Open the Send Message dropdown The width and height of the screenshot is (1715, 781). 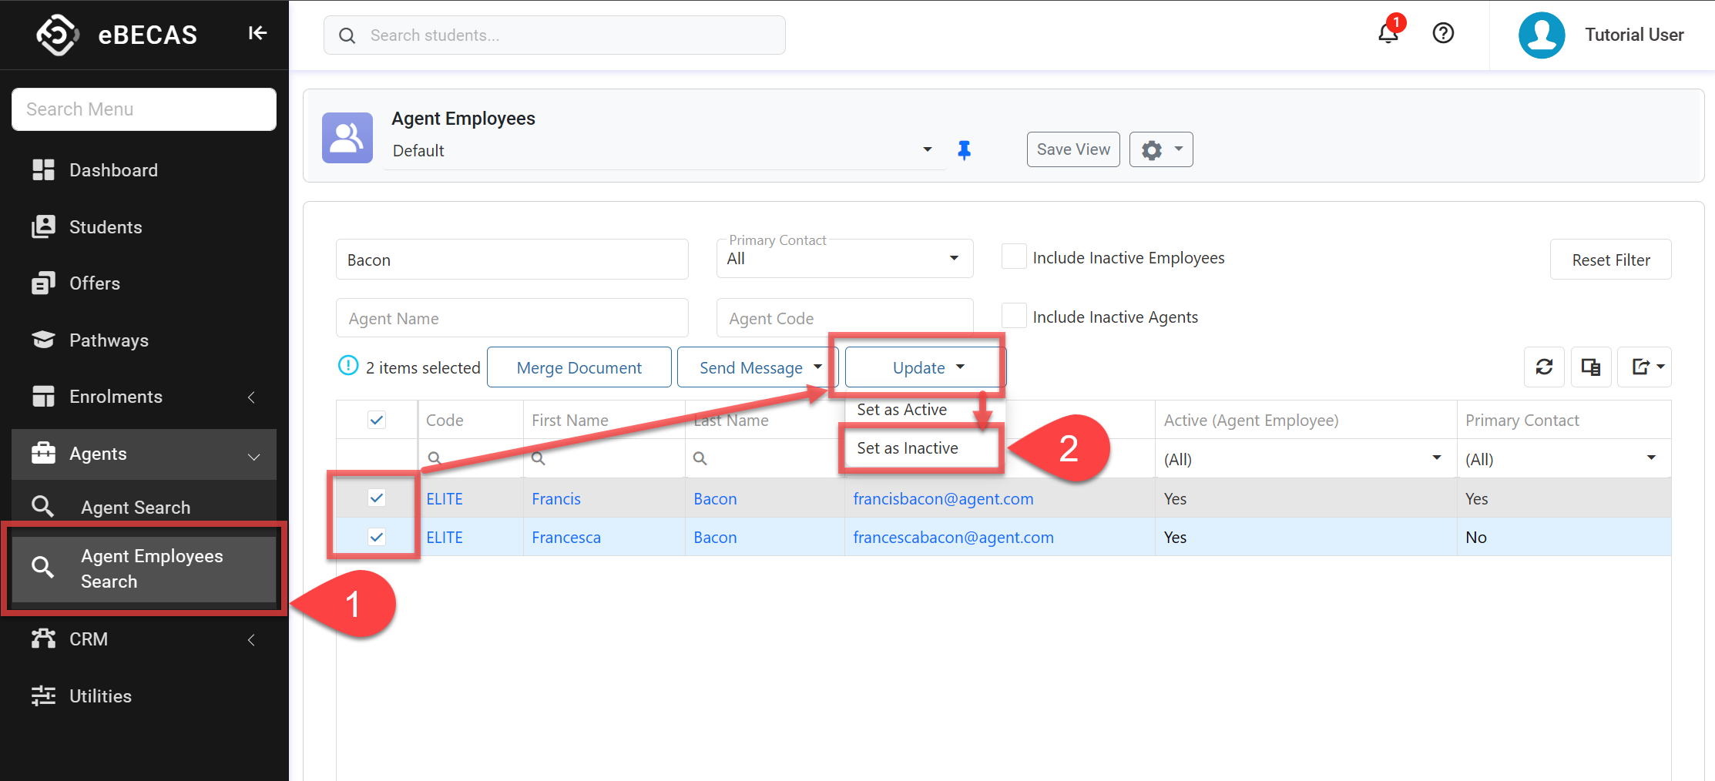[x=760, y=367]
